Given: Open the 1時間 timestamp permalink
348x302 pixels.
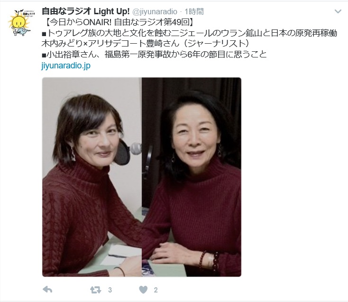Looking at the screenshot, I should (194, 11).
